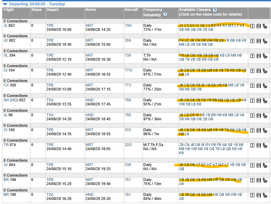This screenshot has width=271, height=204.
Task: Open seat map icon for JL 98
Action: pyautogui.click(x=265, y=116)
